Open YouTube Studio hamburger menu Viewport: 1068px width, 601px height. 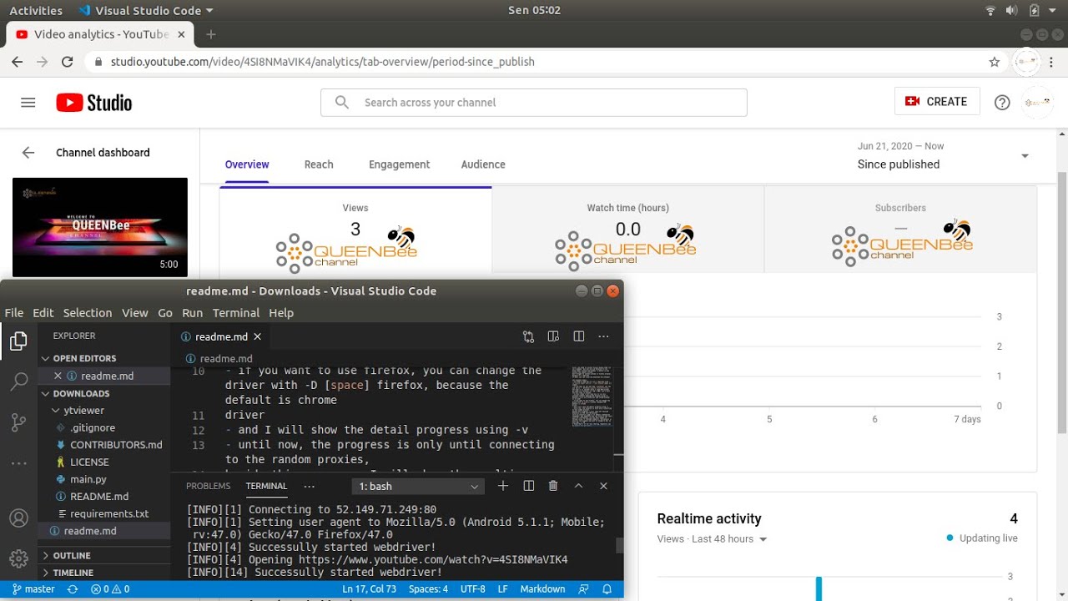[x=28, y=103]
